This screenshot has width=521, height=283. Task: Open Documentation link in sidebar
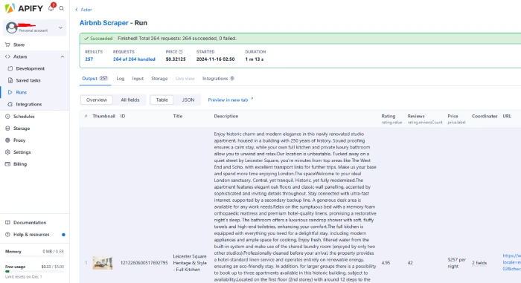pos(30,223)
